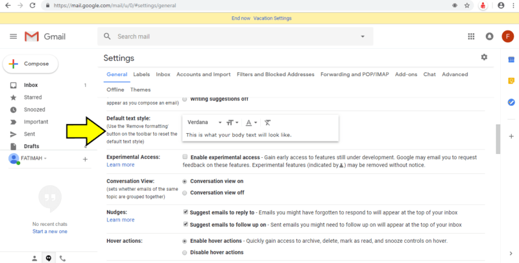Screen dimensions: 519x263
Task: Click the settings page scrollbar thumb
Action: point(498,139)
